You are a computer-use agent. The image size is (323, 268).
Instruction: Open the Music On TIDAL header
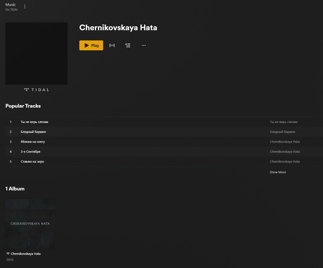12,7
